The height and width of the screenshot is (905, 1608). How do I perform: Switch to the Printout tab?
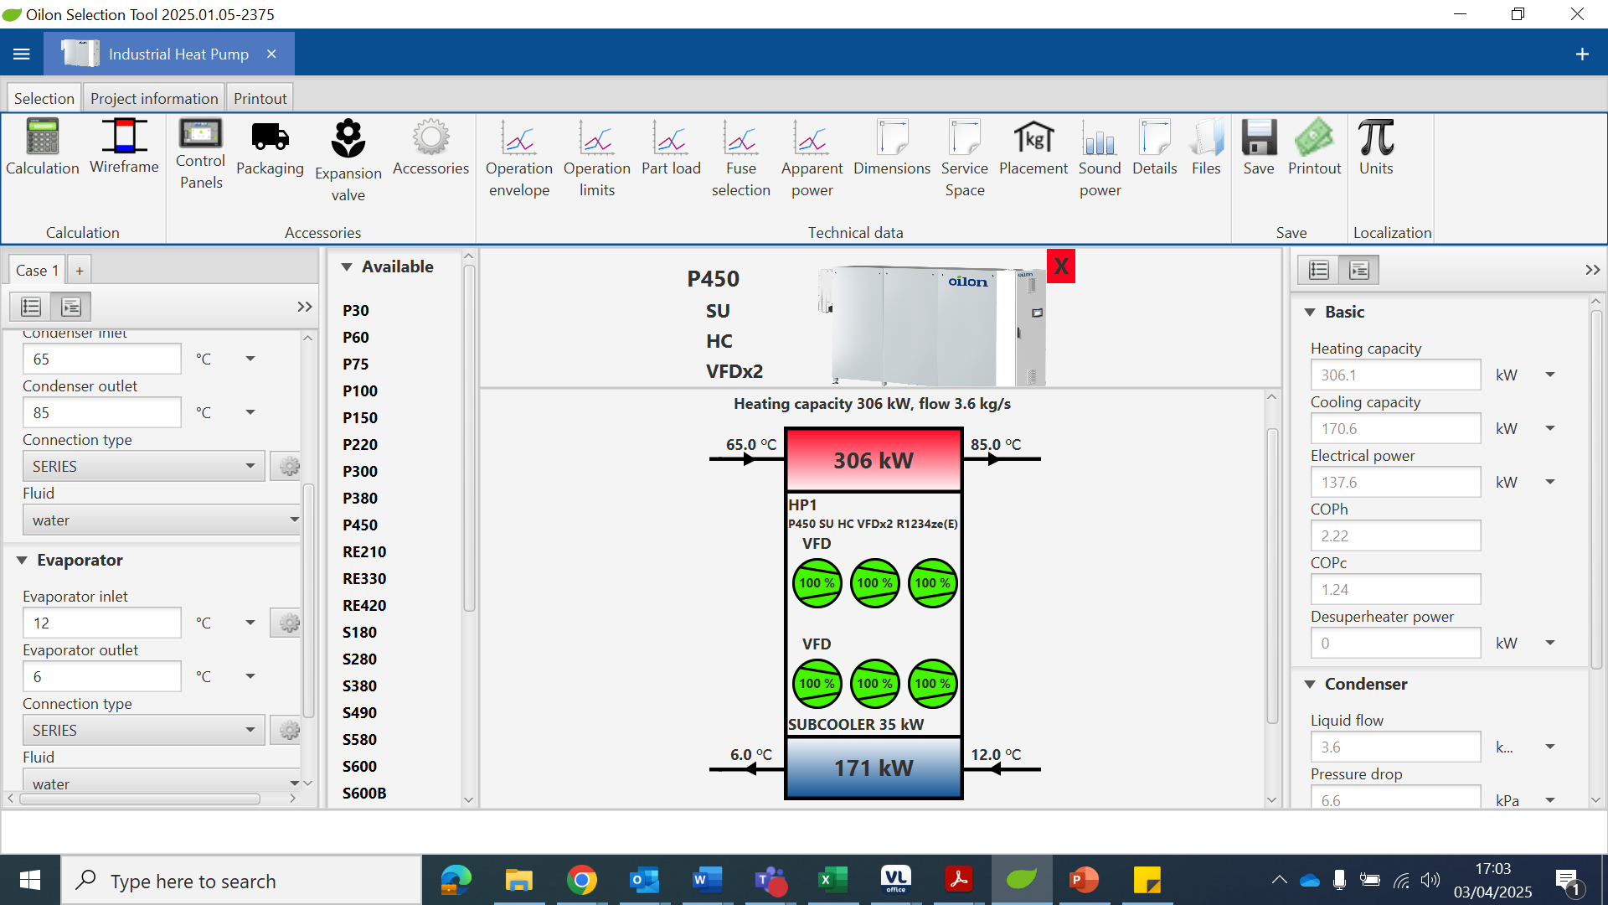point(260,98)
